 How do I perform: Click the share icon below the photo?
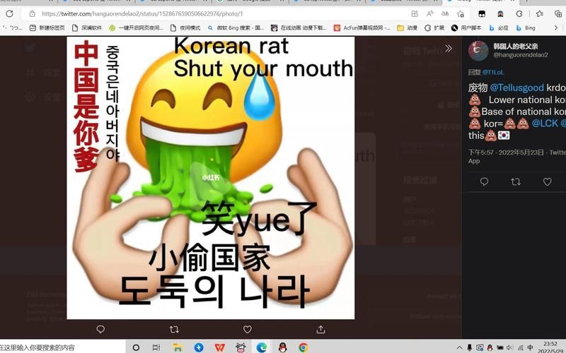pyautogui.click(x=320, y=330)
